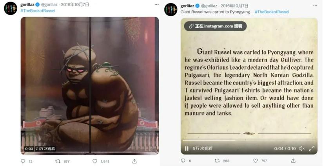Retweet the left tweet with 677 retweets
This screenshot has height=166, width=323.
click(x=58, y=161)
